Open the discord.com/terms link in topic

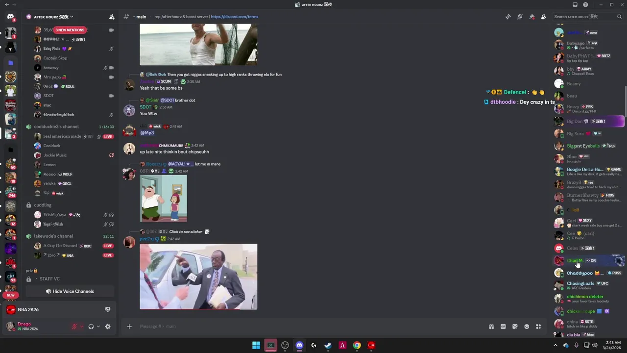point(234,17)
